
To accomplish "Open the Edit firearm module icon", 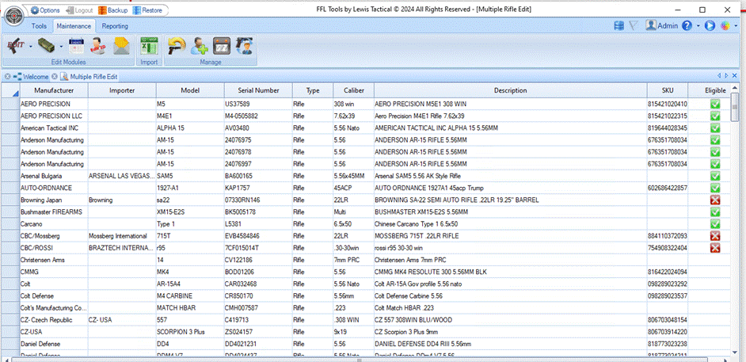I will point(15,46).
